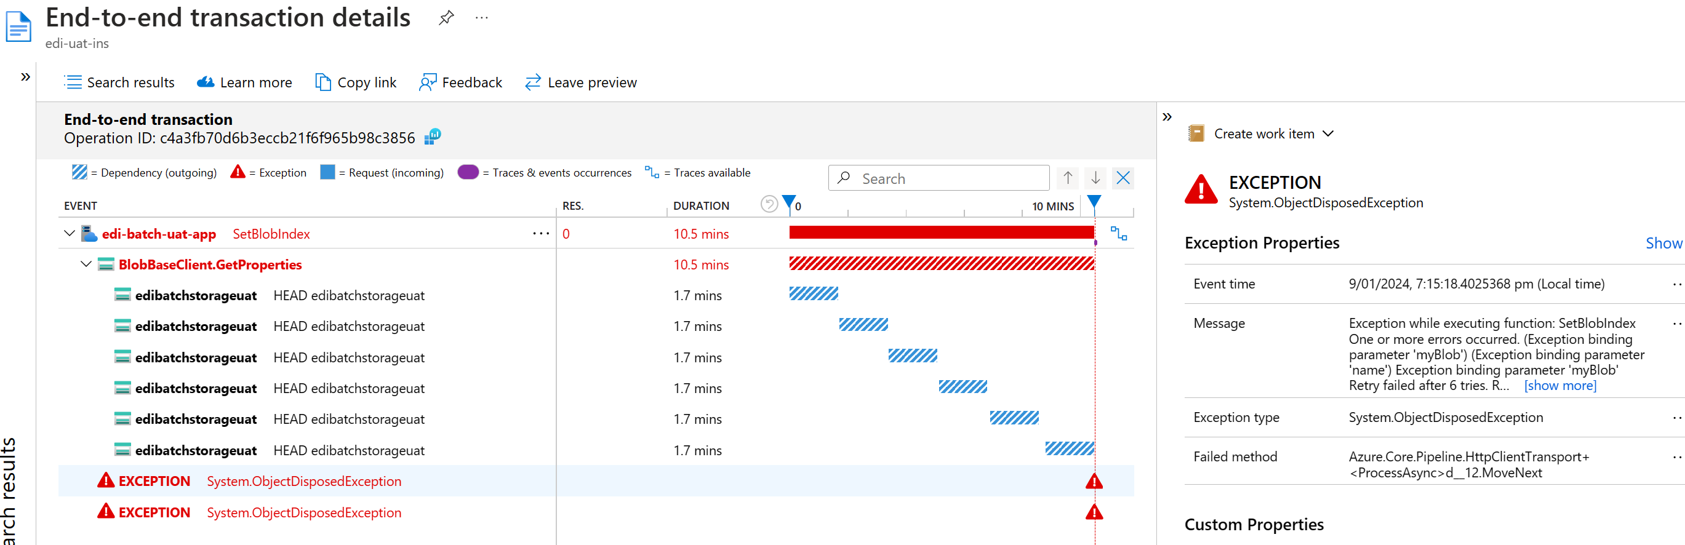The width and height of the screenshot is (1685, 545).
Task: Go to previous search match arrow
Action: (x=1068, y=178)
